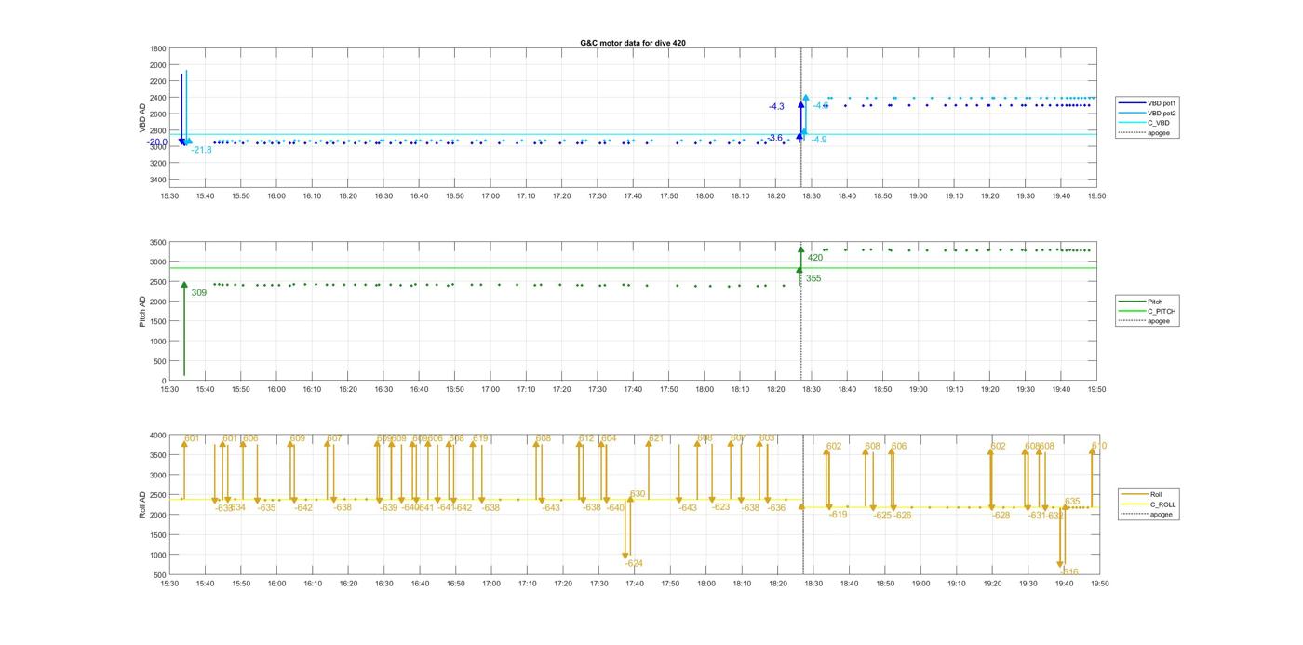
Task: Click the "-635" roll data label
Action: pyautogui.click(x=267, y=508)
